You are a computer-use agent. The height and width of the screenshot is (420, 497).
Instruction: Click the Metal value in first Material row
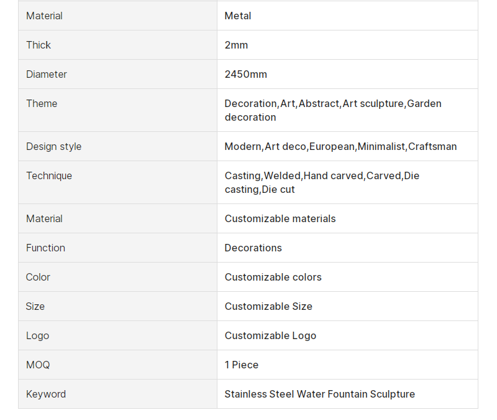(238, 16)
